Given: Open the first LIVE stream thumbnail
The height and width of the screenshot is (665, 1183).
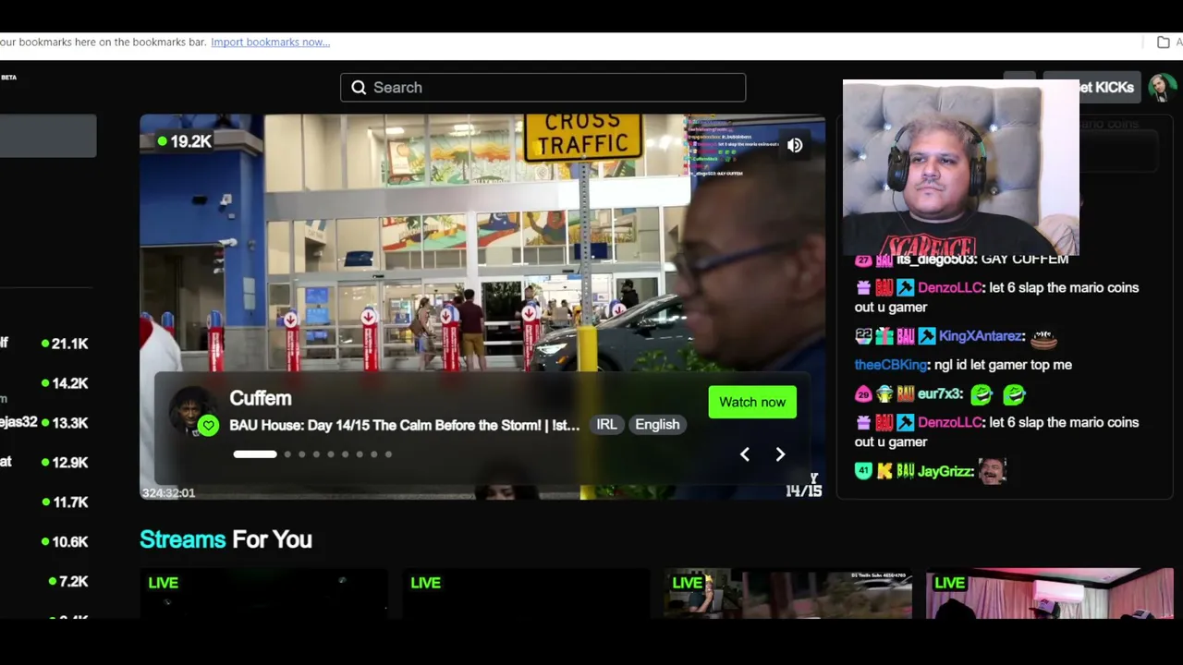Looking at the screenshot, I should pyautogui.click(x=263, y=594).
